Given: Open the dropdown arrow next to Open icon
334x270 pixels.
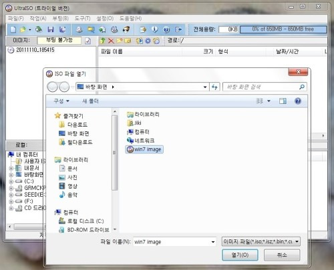Looking at the screenshot, I should pos(29,29).
